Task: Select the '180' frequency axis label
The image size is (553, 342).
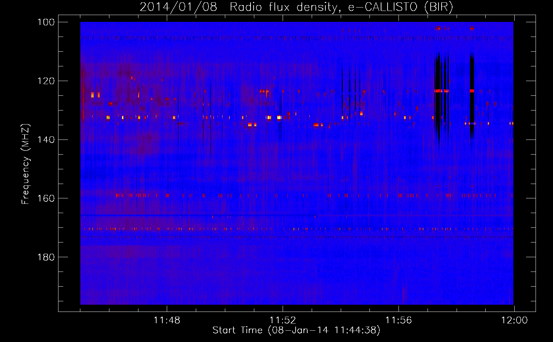Action: [46, 257]
